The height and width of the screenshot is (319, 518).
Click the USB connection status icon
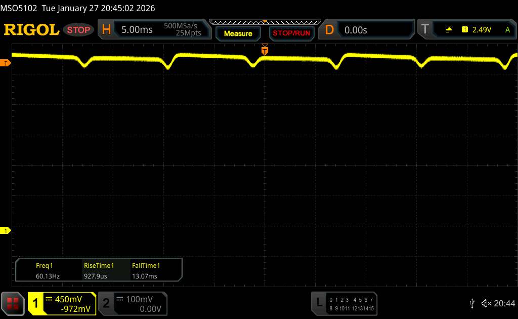(x=472, y=303)
